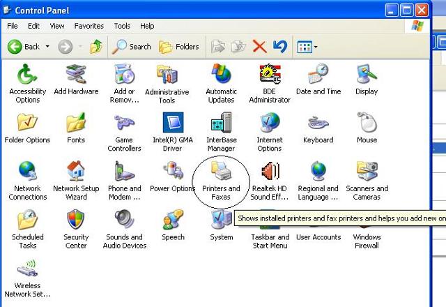This screenshot has width=446, height=307.
Task: Open Network Connections icon
Action: coord(28,171)
